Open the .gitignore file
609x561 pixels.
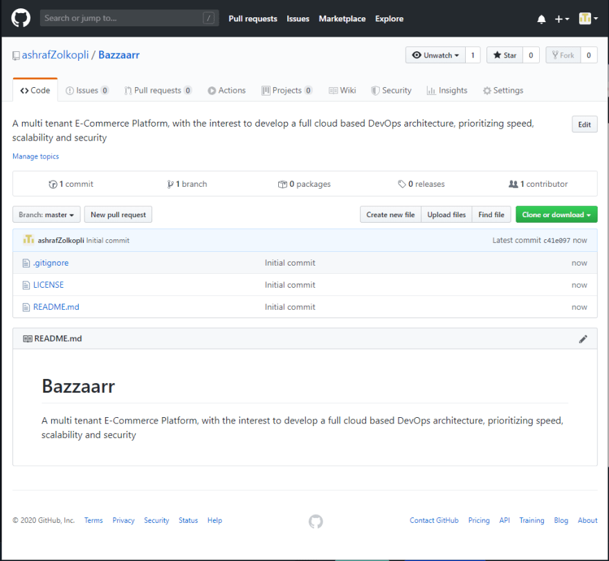[x=51, y=263]
